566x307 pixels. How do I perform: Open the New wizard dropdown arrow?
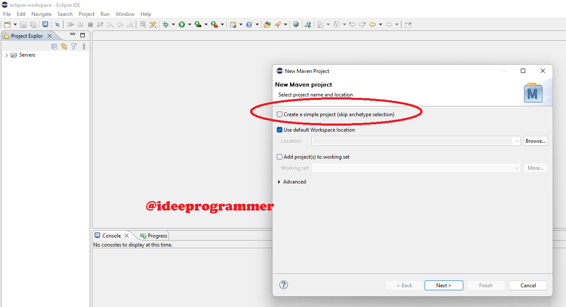pyautogui.click(x=15, y=24)
